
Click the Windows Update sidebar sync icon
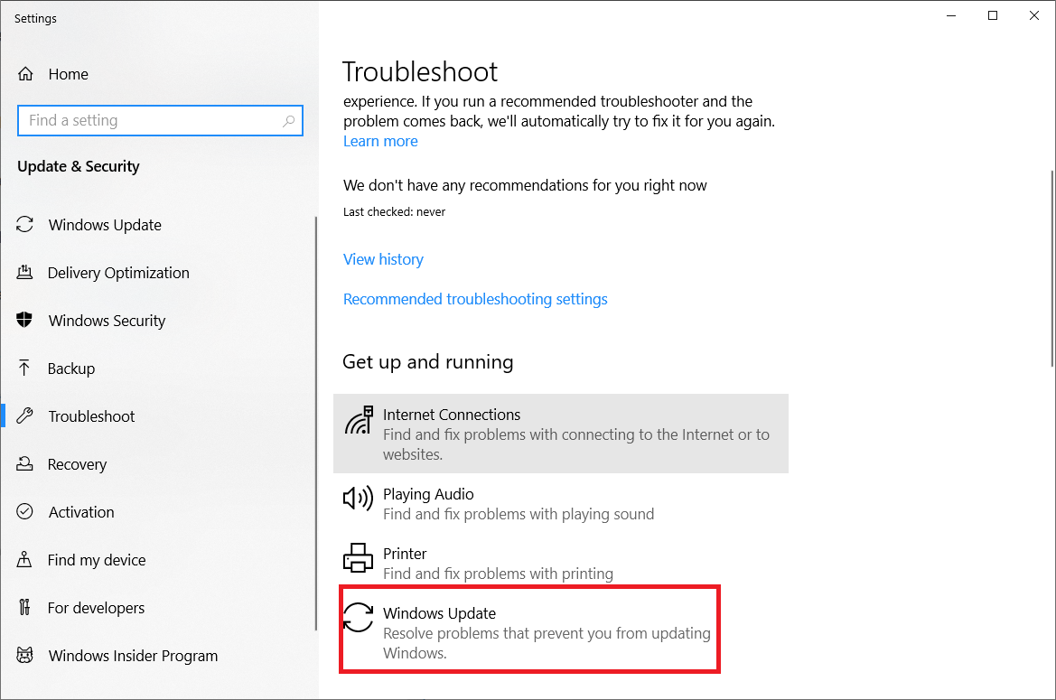click(25, 224)
